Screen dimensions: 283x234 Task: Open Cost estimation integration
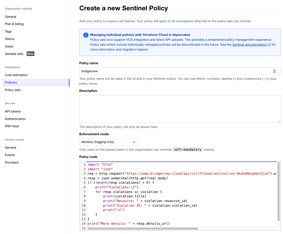pyautogui.click(x=16, y=75)
